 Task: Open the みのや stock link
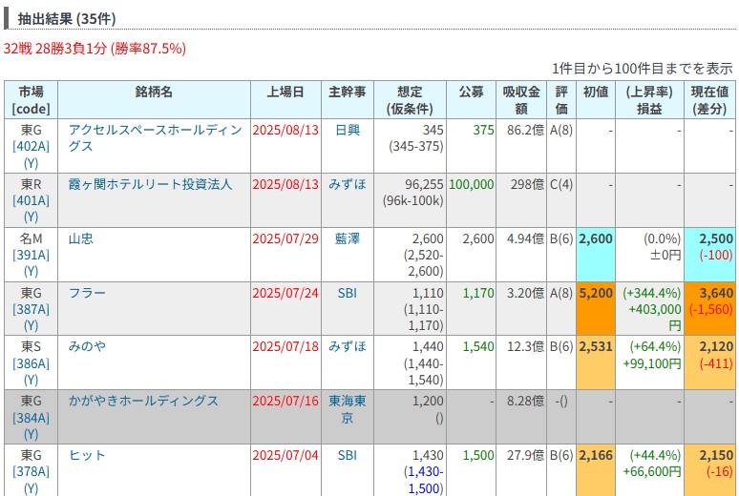87,346
